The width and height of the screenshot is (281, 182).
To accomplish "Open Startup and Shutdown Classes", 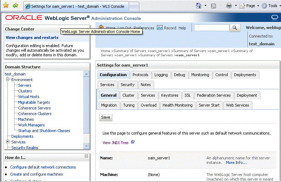I will (44, 131).
